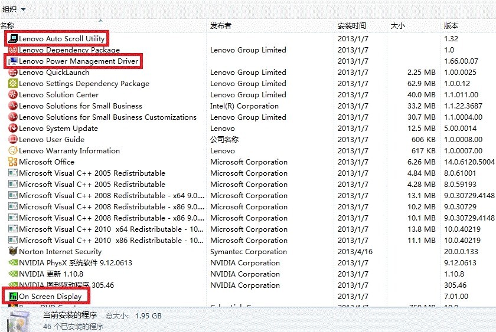Click the Visual C++ 2008 x64 row icon
496x332 pixels.
[x=13, y=196]
